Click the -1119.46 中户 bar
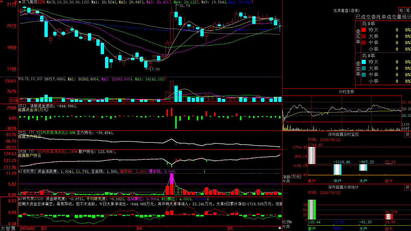The width and height of the screenshot is (411, 231). pyautogui.click(x=338, y=169)
